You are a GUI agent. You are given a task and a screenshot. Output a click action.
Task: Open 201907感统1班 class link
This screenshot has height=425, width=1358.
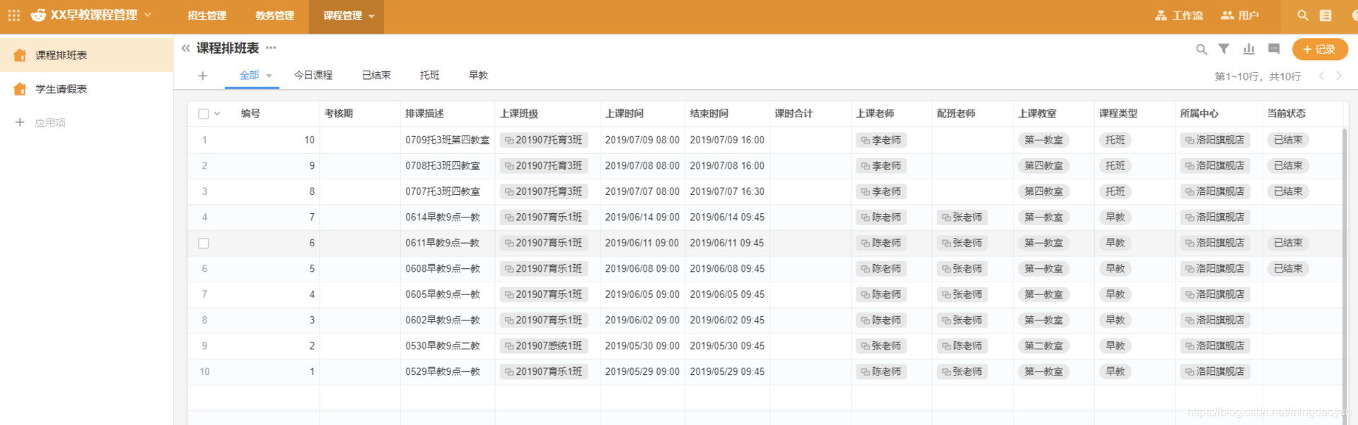544,346
